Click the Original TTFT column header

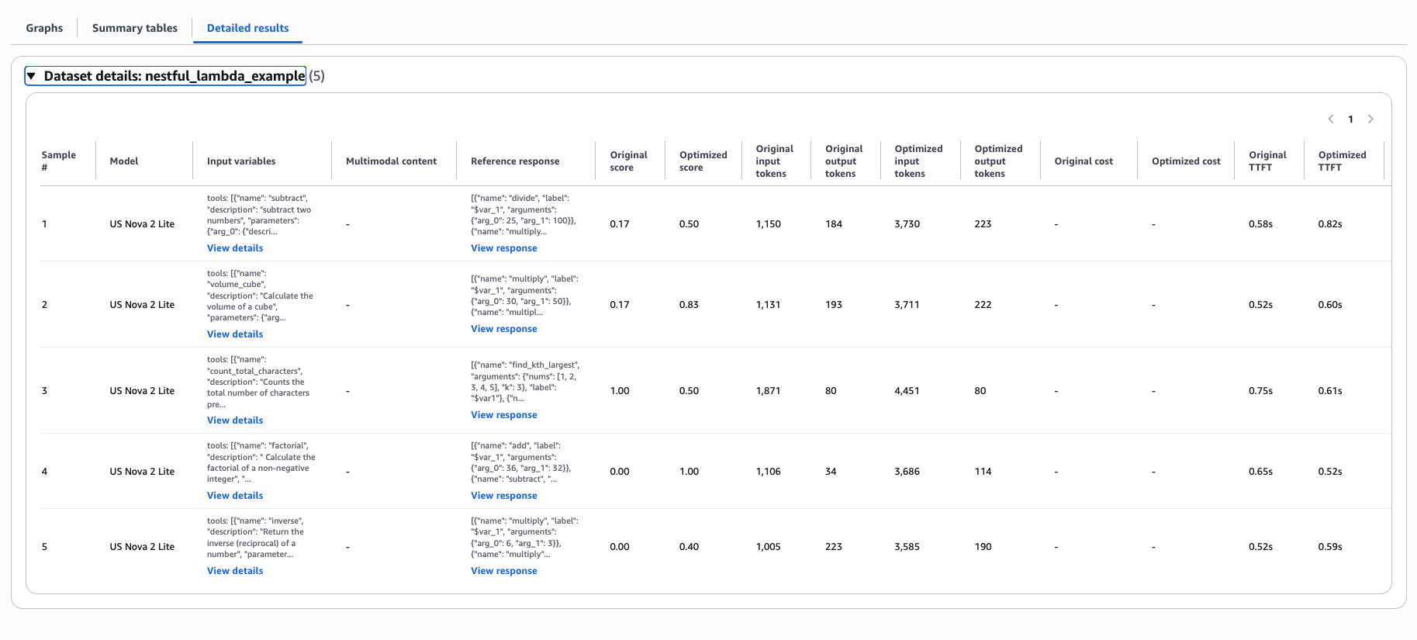(x=1267, y=161)
